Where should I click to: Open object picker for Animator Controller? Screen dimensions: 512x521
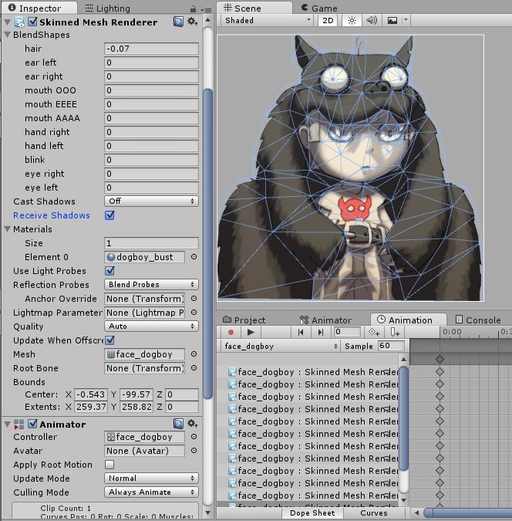(x=194, y=437)
